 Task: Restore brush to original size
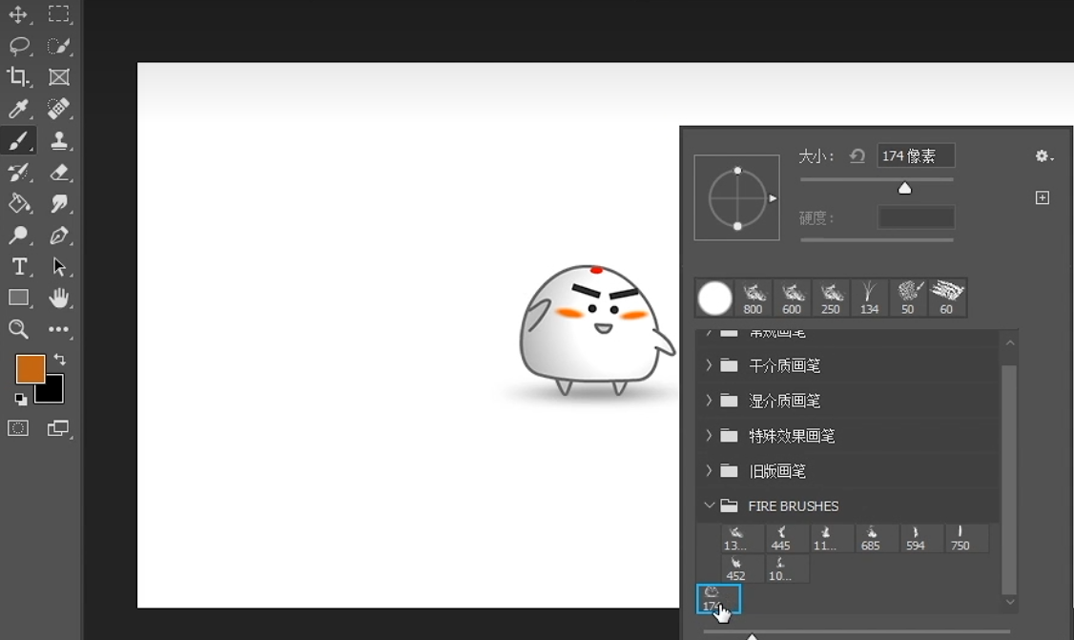pyautogui.click(x=857, y=156)
